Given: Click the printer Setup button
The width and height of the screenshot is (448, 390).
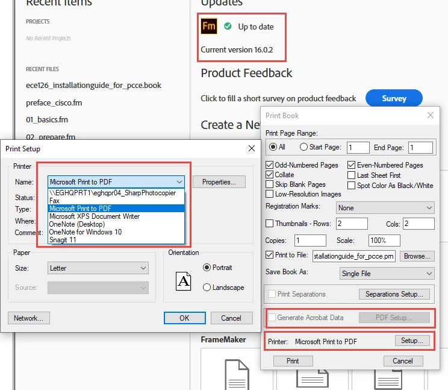Looking at the screenshot, I should pyautogui.click(x=412, y=341).
